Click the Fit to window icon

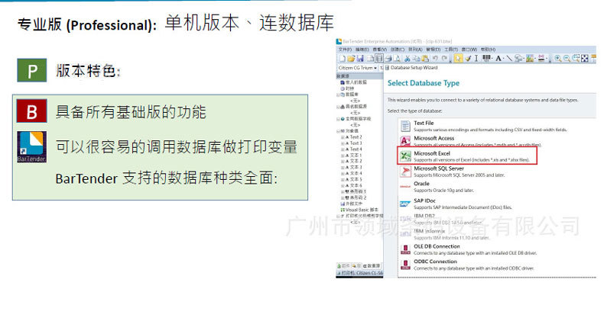tap(585, 59)
